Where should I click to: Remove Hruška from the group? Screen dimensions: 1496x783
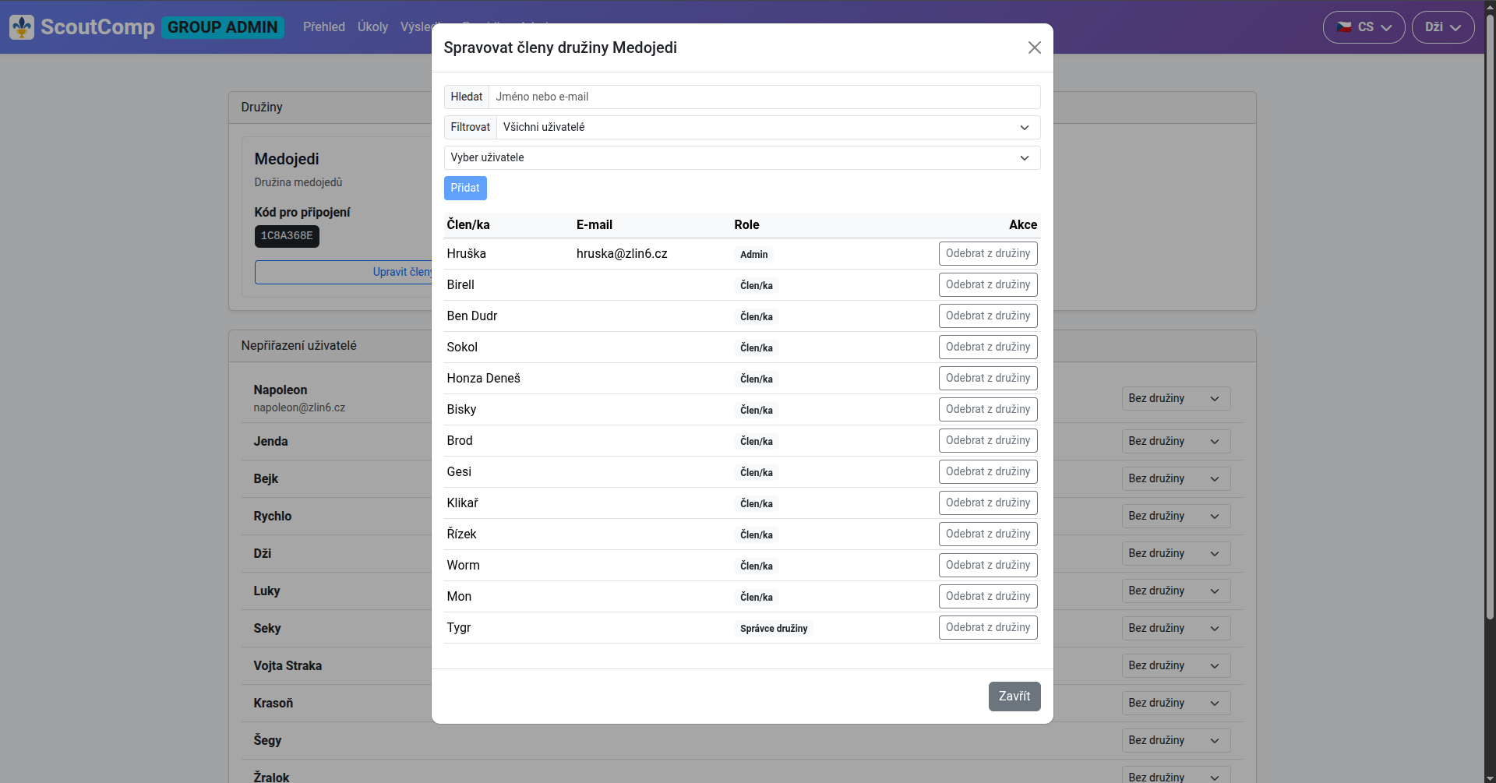point(987,254)
